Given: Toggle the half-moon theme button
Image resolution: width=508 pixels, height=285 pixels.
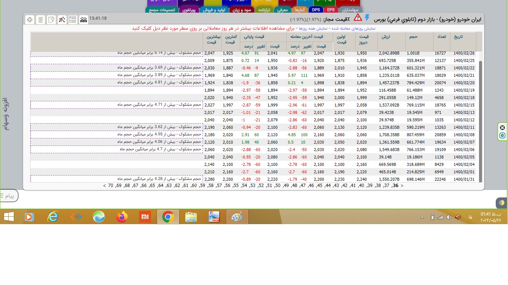Looking at the screenshot, I should [502, 203].
